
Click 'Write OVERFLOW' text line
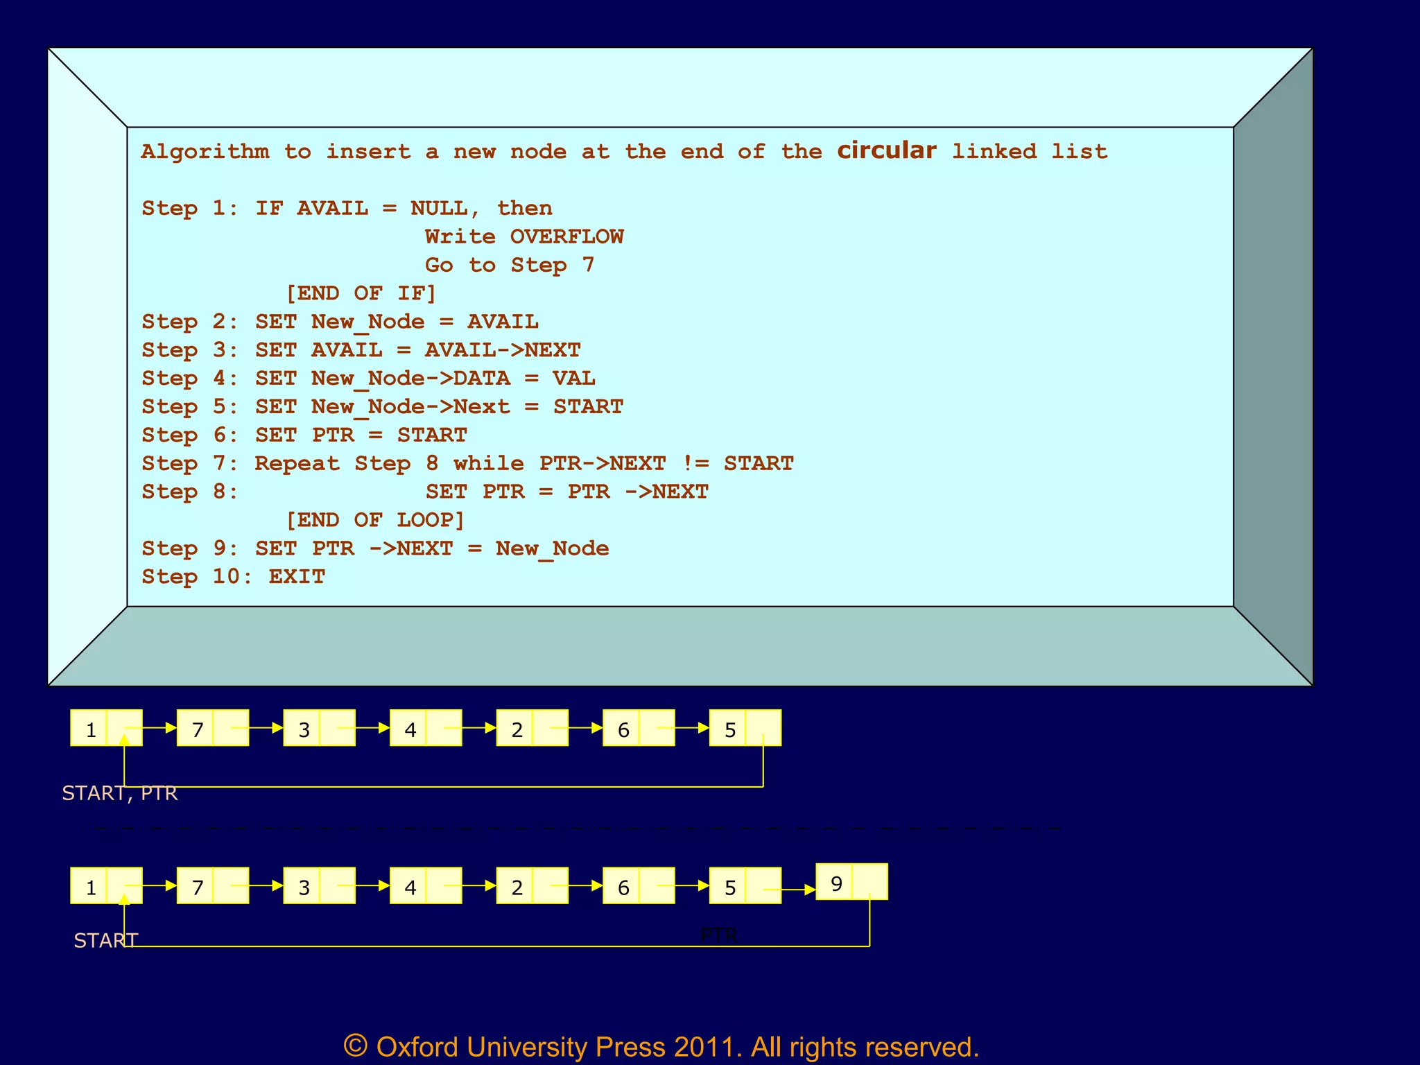524,237
